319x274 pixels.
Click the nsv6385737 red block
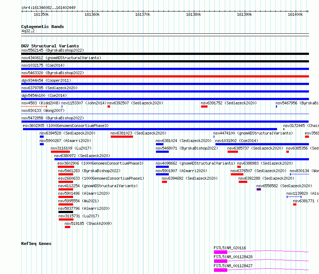[x=233, y=152]
